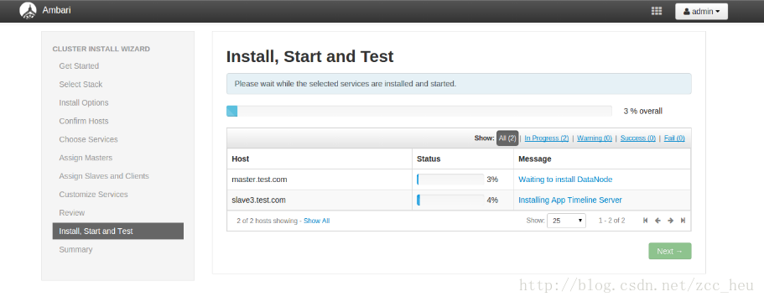The width and height of the screenshot is (764, 302).
Task: Click the Show All hosts link
Action: click(317, 221)
